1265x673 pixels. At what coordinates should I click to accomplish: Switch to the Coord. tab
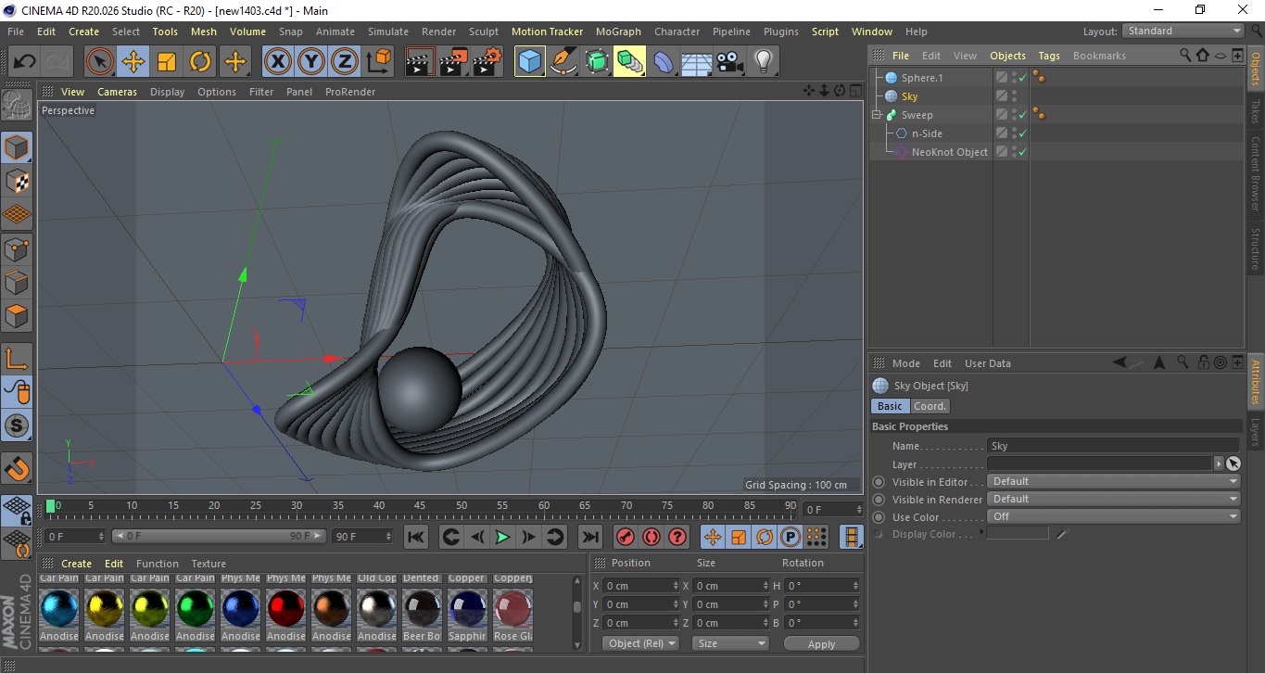click(x=930, y=406)
